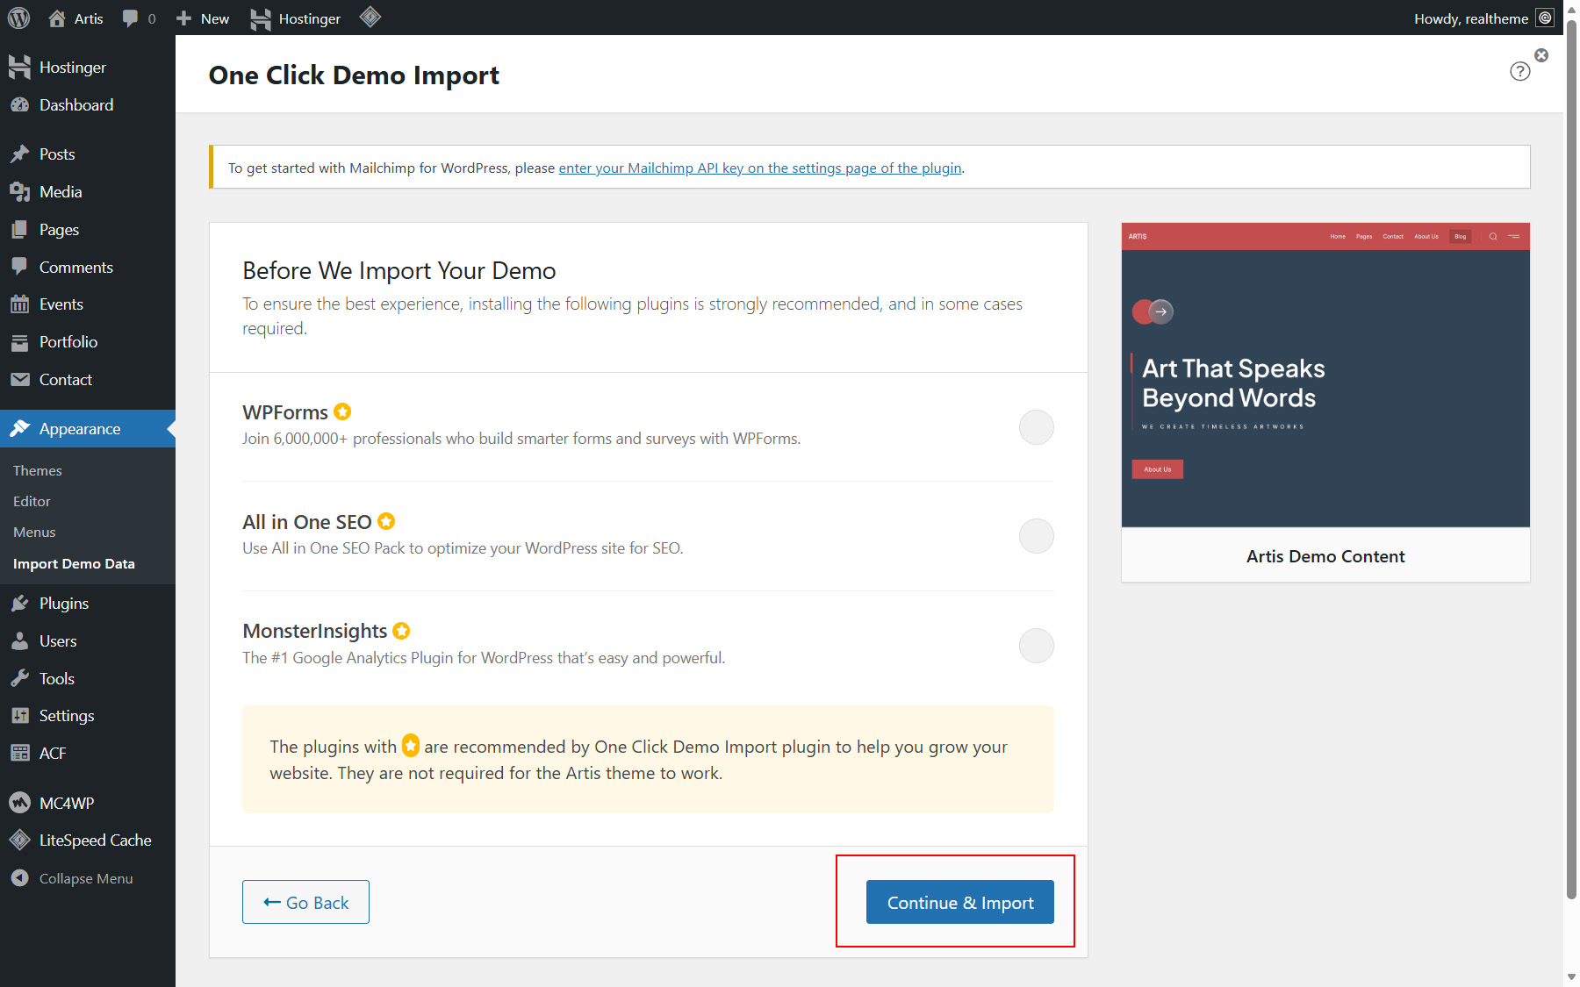The width and height of the screenshot is (1580, 987).
Task: Open the LiteSpeed diamond icon in admin bar
Action: coord(370,18)
